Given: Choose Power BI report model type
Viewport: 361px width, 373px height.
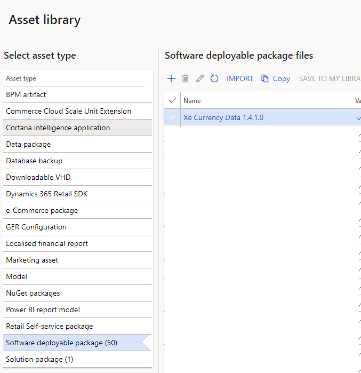Looking at the screenshot, I should coord(43,309).
